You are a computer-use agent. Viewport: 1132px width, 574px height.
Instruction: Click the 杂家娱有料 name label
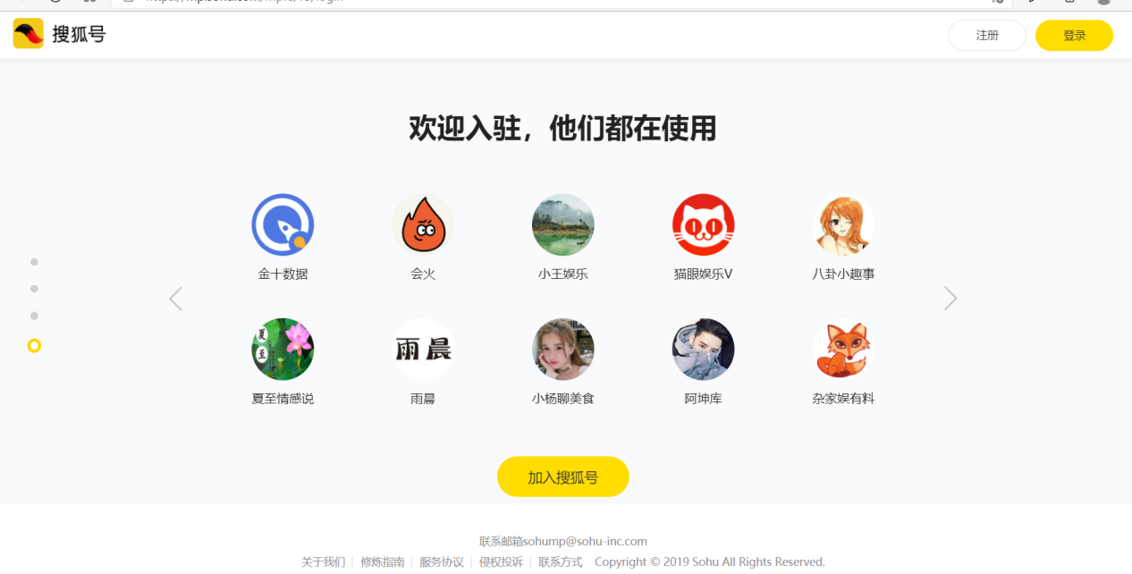(x=843, y=399)
